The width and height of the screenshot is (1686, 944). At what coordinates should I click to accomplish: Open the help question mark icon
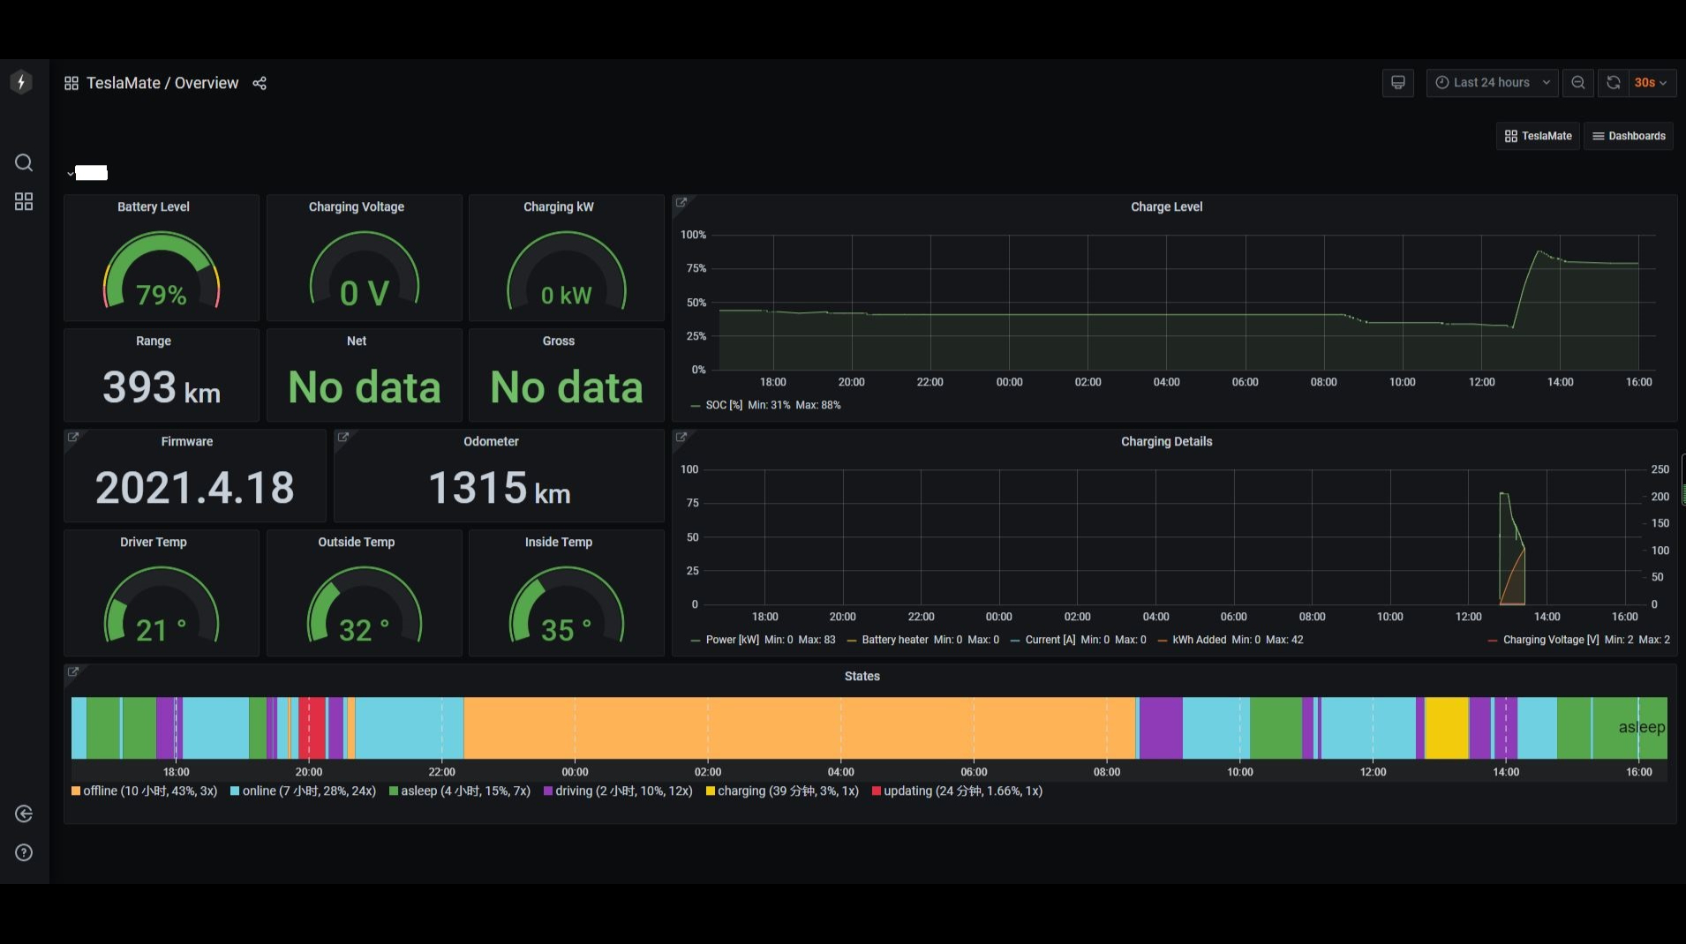24,852
